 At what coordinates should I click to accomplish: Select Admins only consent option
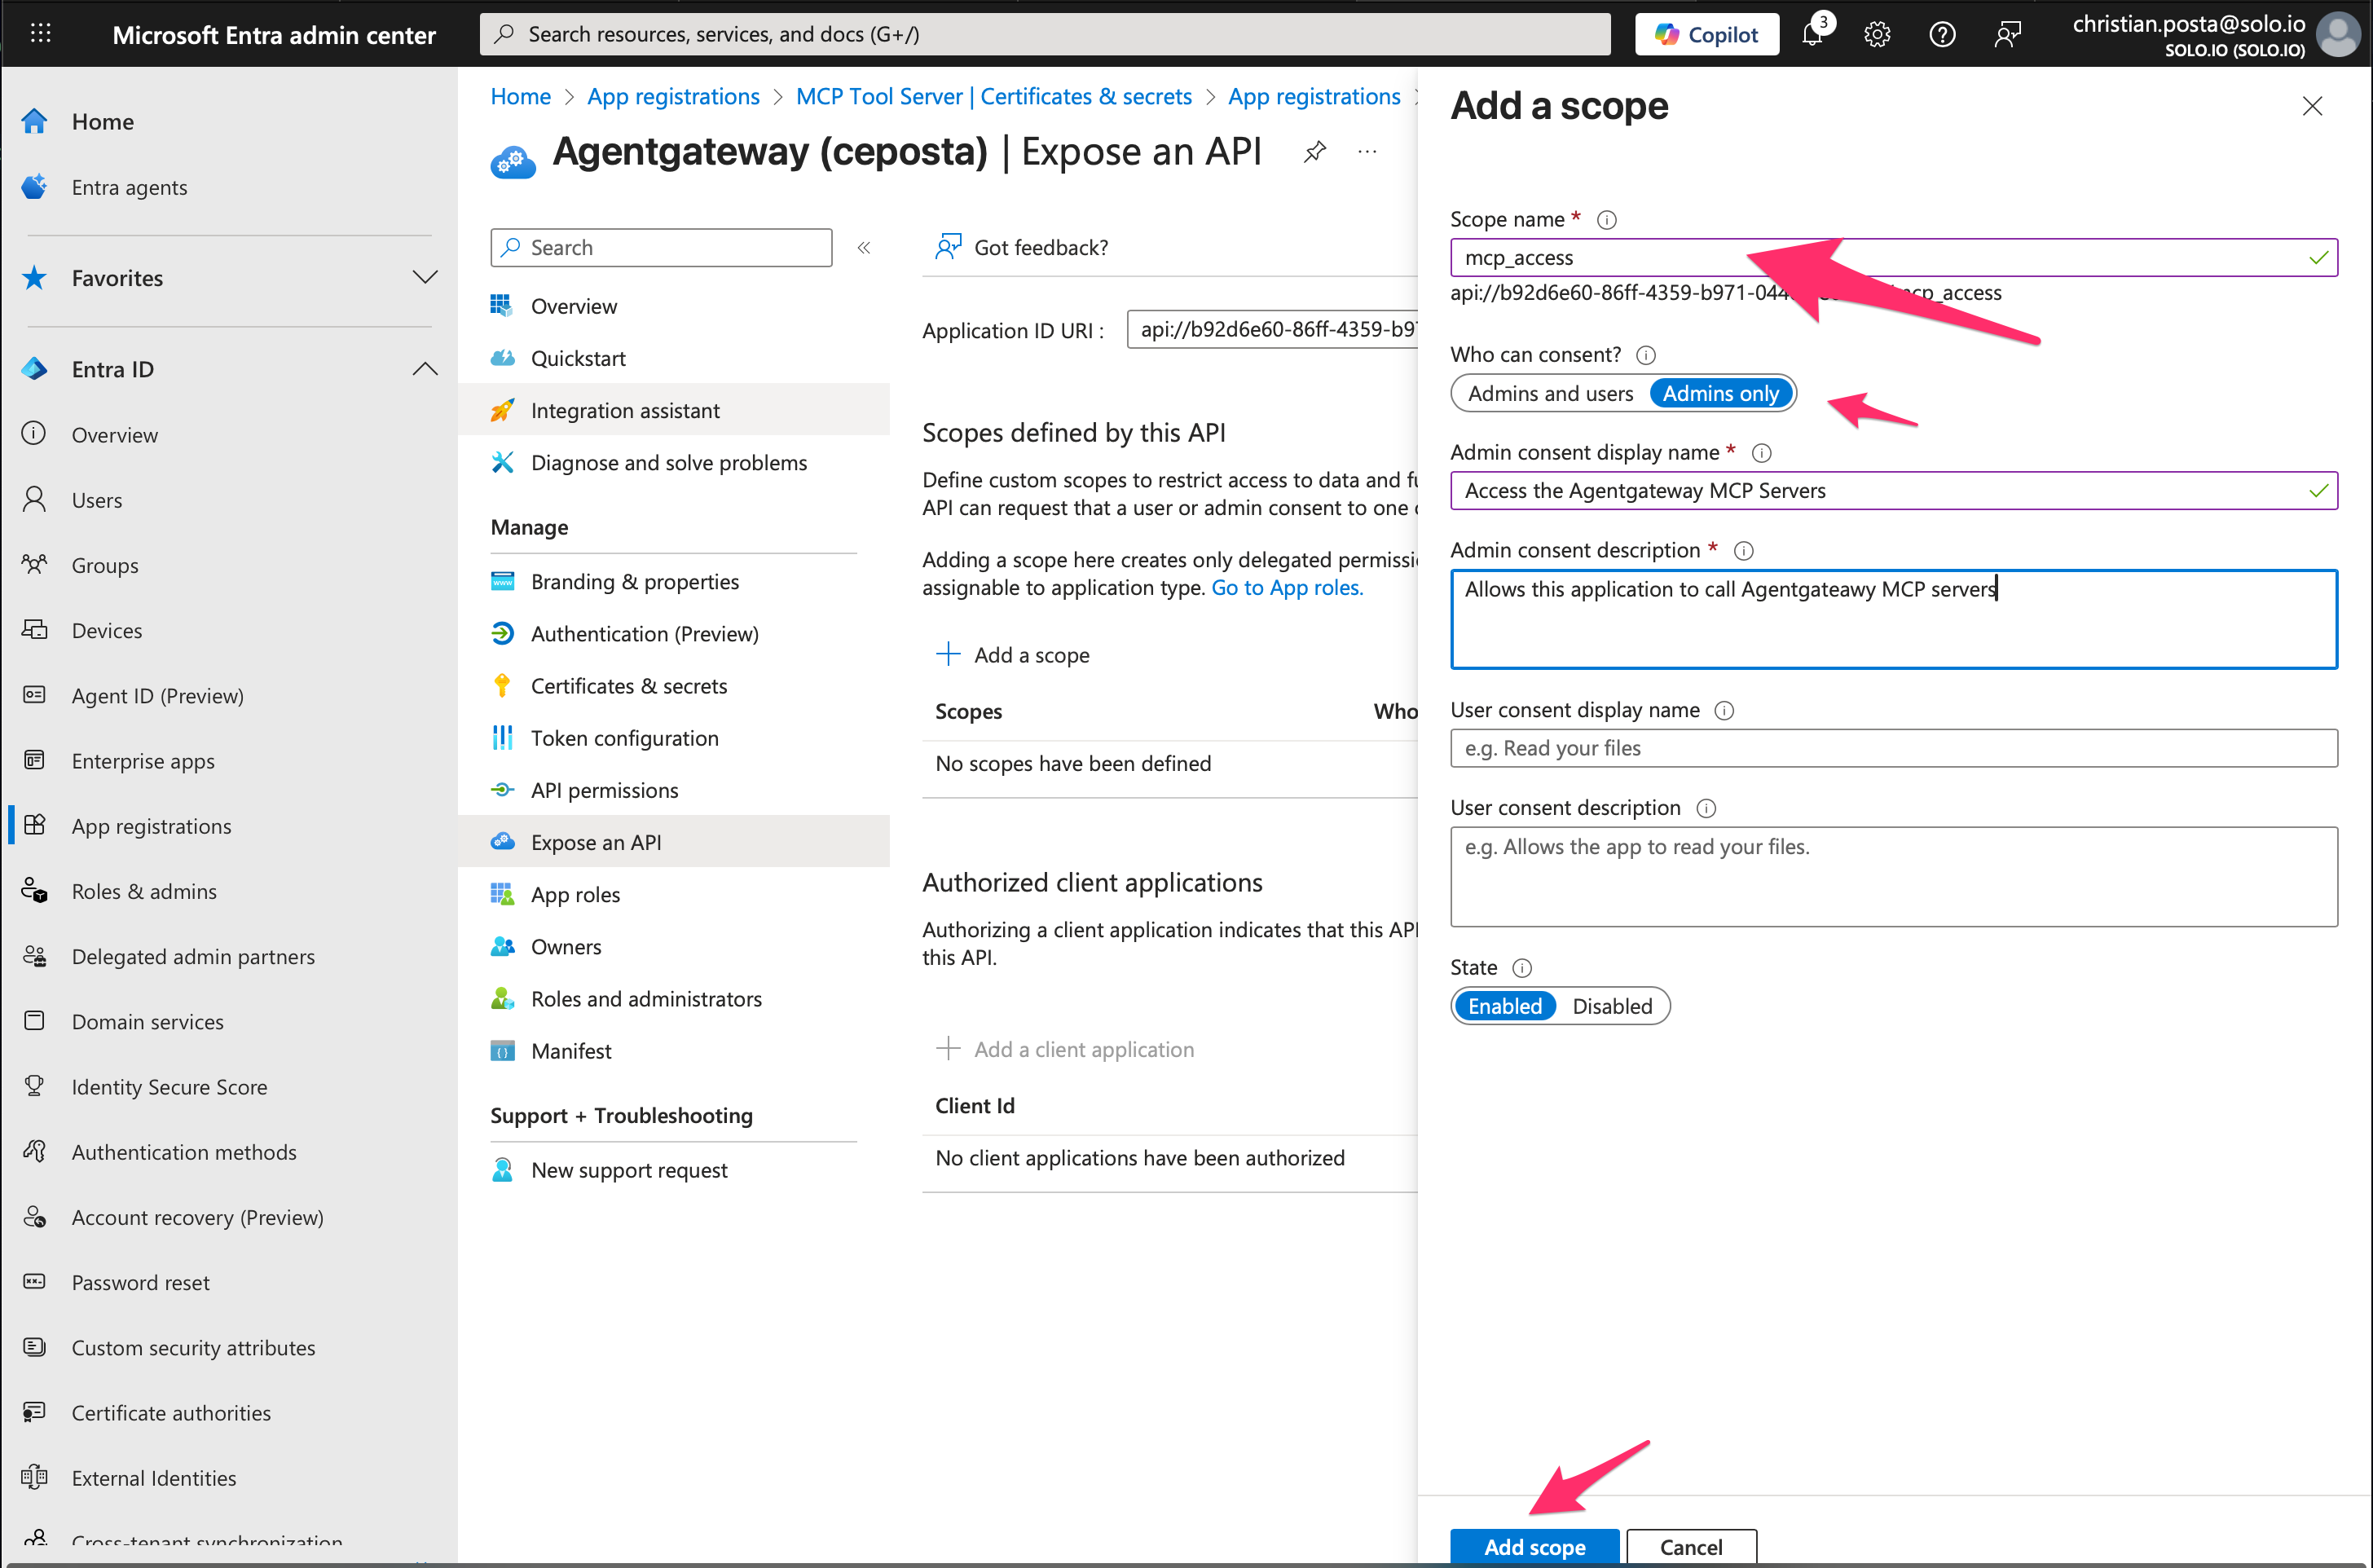click(x=1720, y=394)
